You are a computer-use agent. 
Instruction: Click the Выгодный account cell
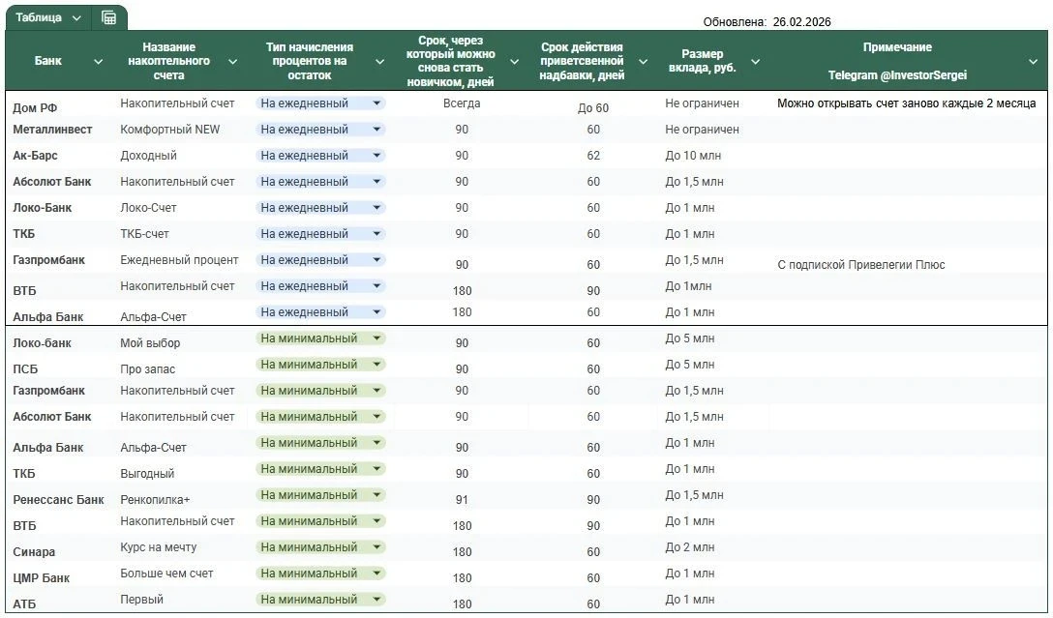(x=147, y=474)
